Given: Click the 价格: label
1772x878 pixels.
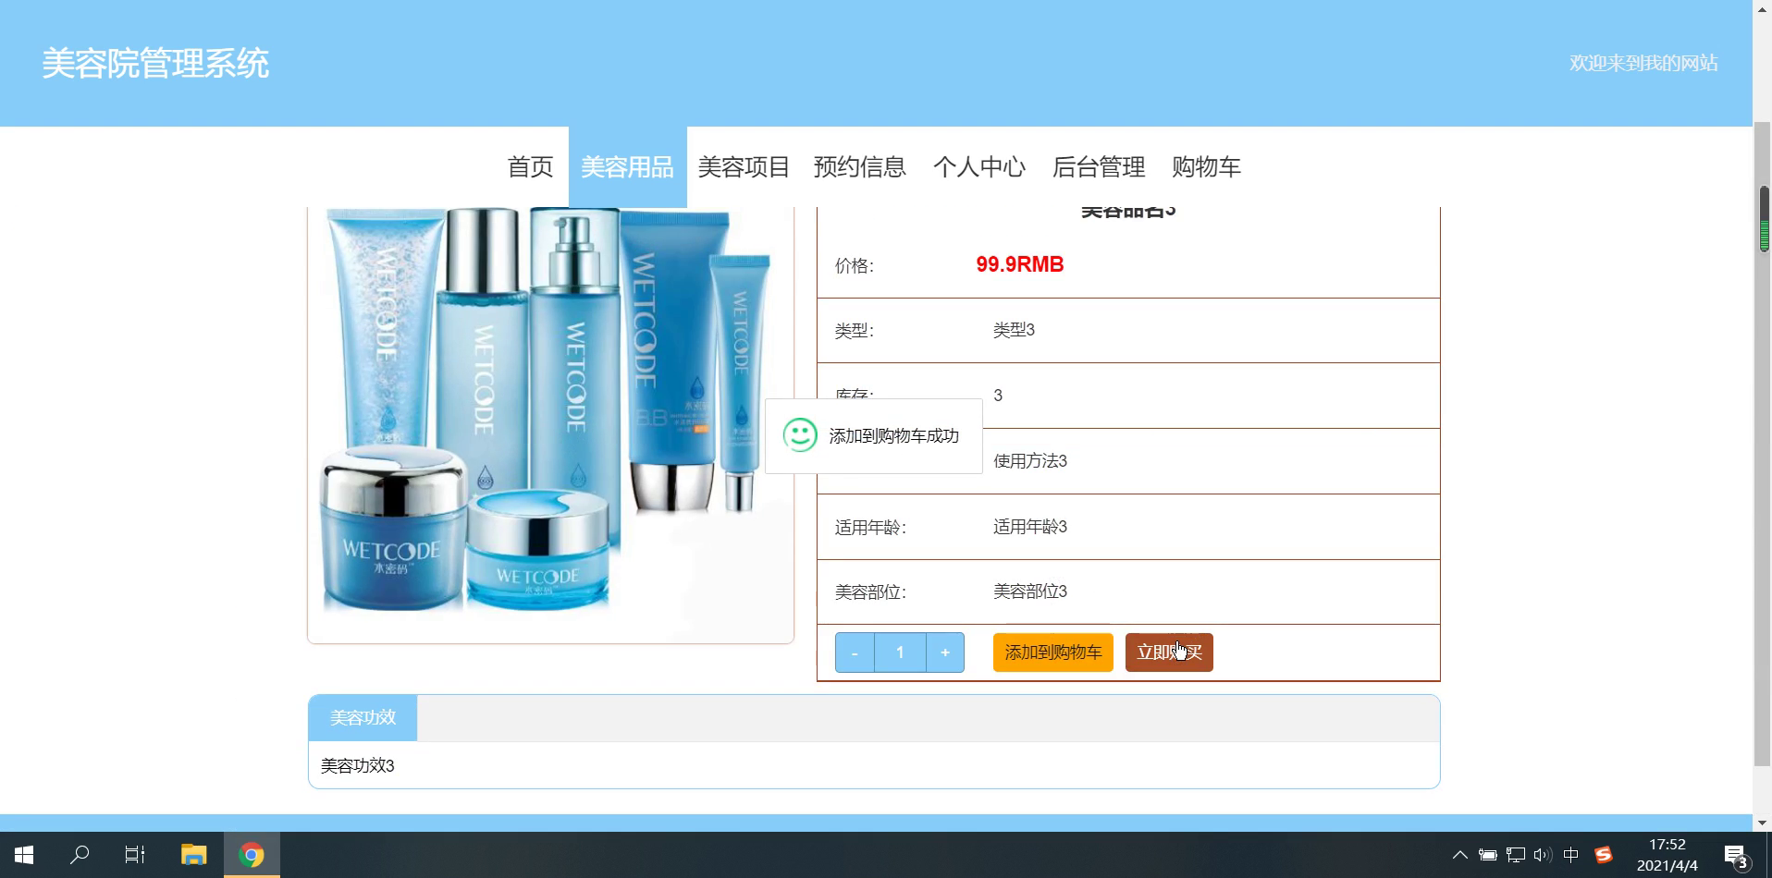Looking at the screenshot, I should point(855,266).
